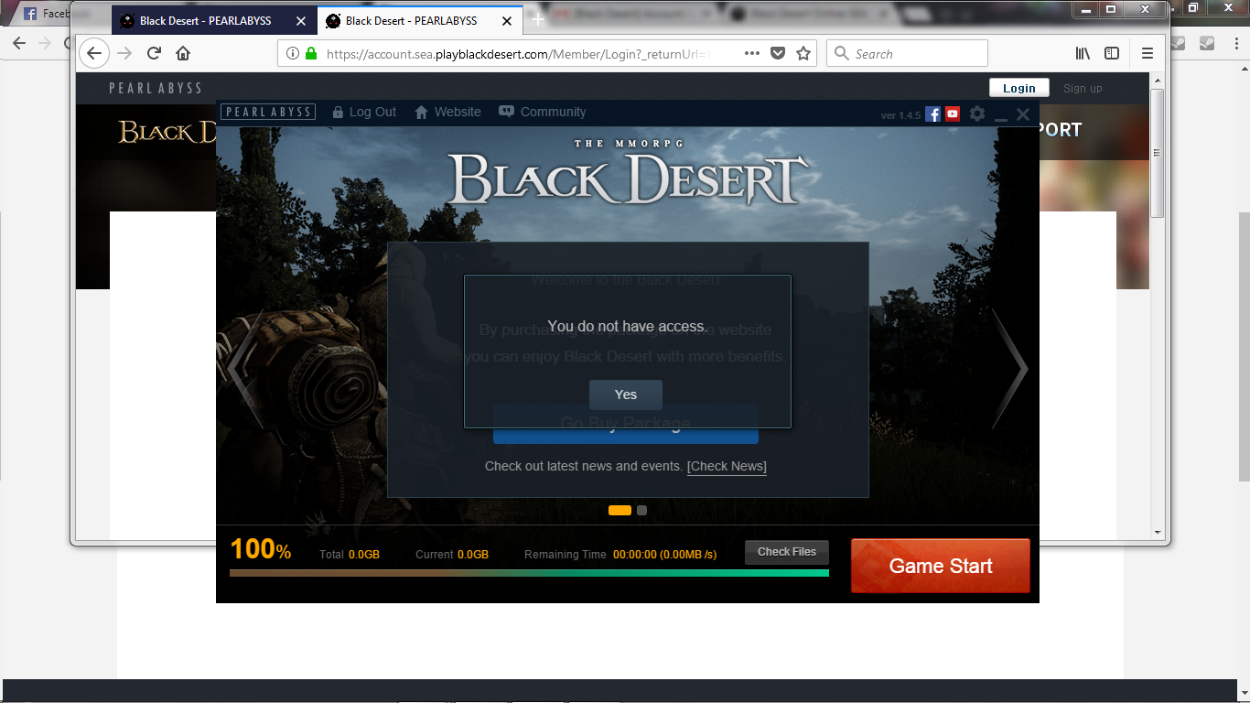The height and width of the screenshot is (703, 1250).
Task: Save page to Pocket icon
Action: tap(778, 53)
